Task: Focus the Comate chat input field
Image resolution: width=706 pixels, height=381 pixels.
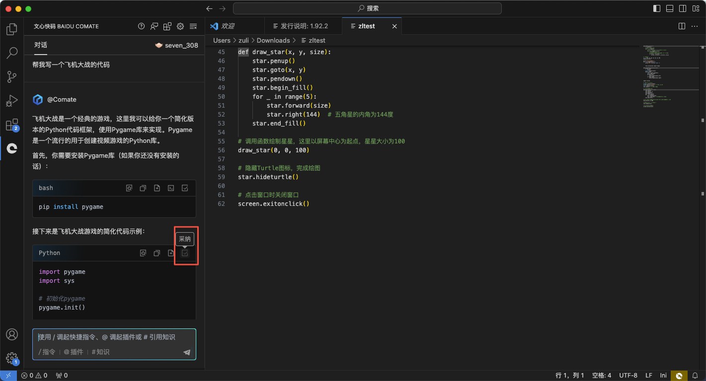Action: coord(114,337)
